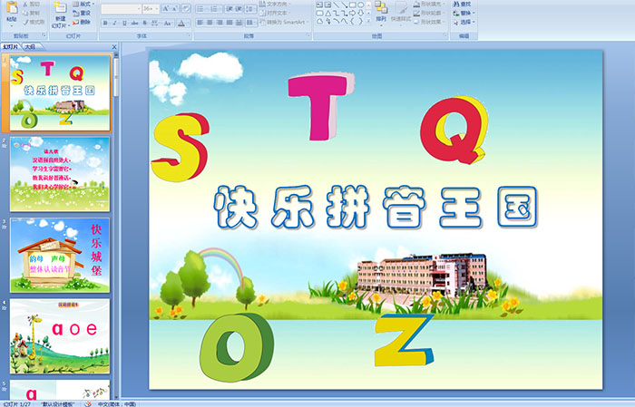Click the Layout (版式) button
The width and height of the screenshot is (635, 407).
tap(85, 4)
